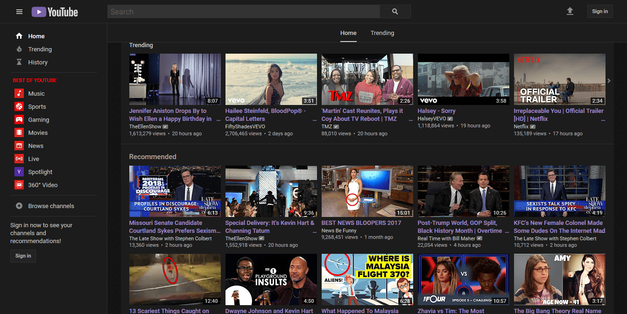The width and height of the screenshot is (627, 314).
Task: Open the Big Bang Theory Amy thumbnail
Action: point(560,279)
